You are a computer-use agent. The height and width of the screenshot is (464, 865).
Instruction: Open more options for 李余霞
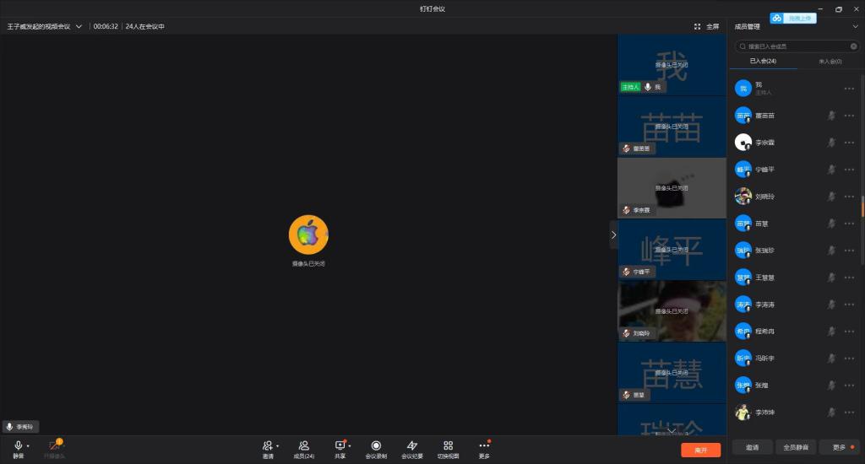(849, 143)
